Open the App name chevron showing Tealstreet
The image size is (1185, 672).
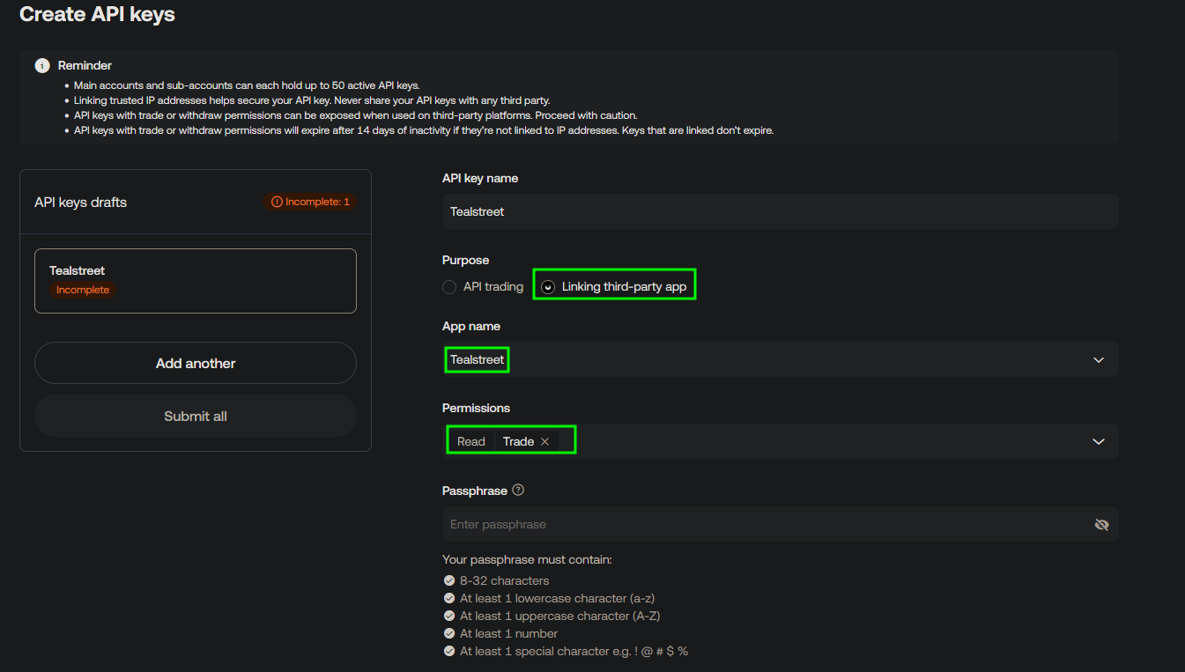(1098, 359)
